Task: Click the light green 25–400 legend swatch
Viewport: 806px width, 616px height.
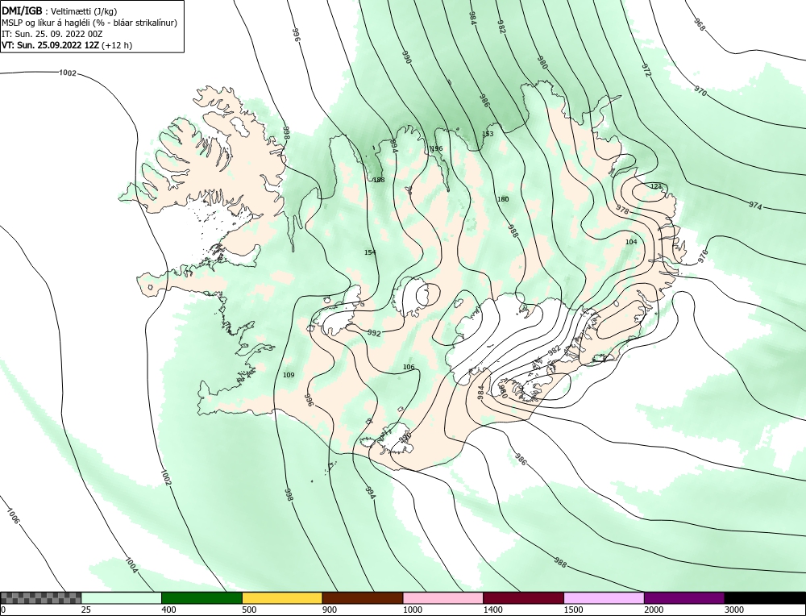Action: point(122,597)
